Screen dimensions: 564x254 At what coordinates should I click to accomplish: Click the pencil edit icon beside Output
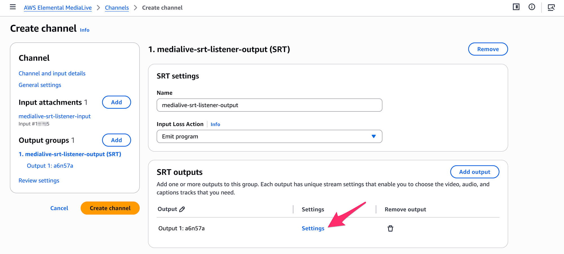tap(182, 209)
